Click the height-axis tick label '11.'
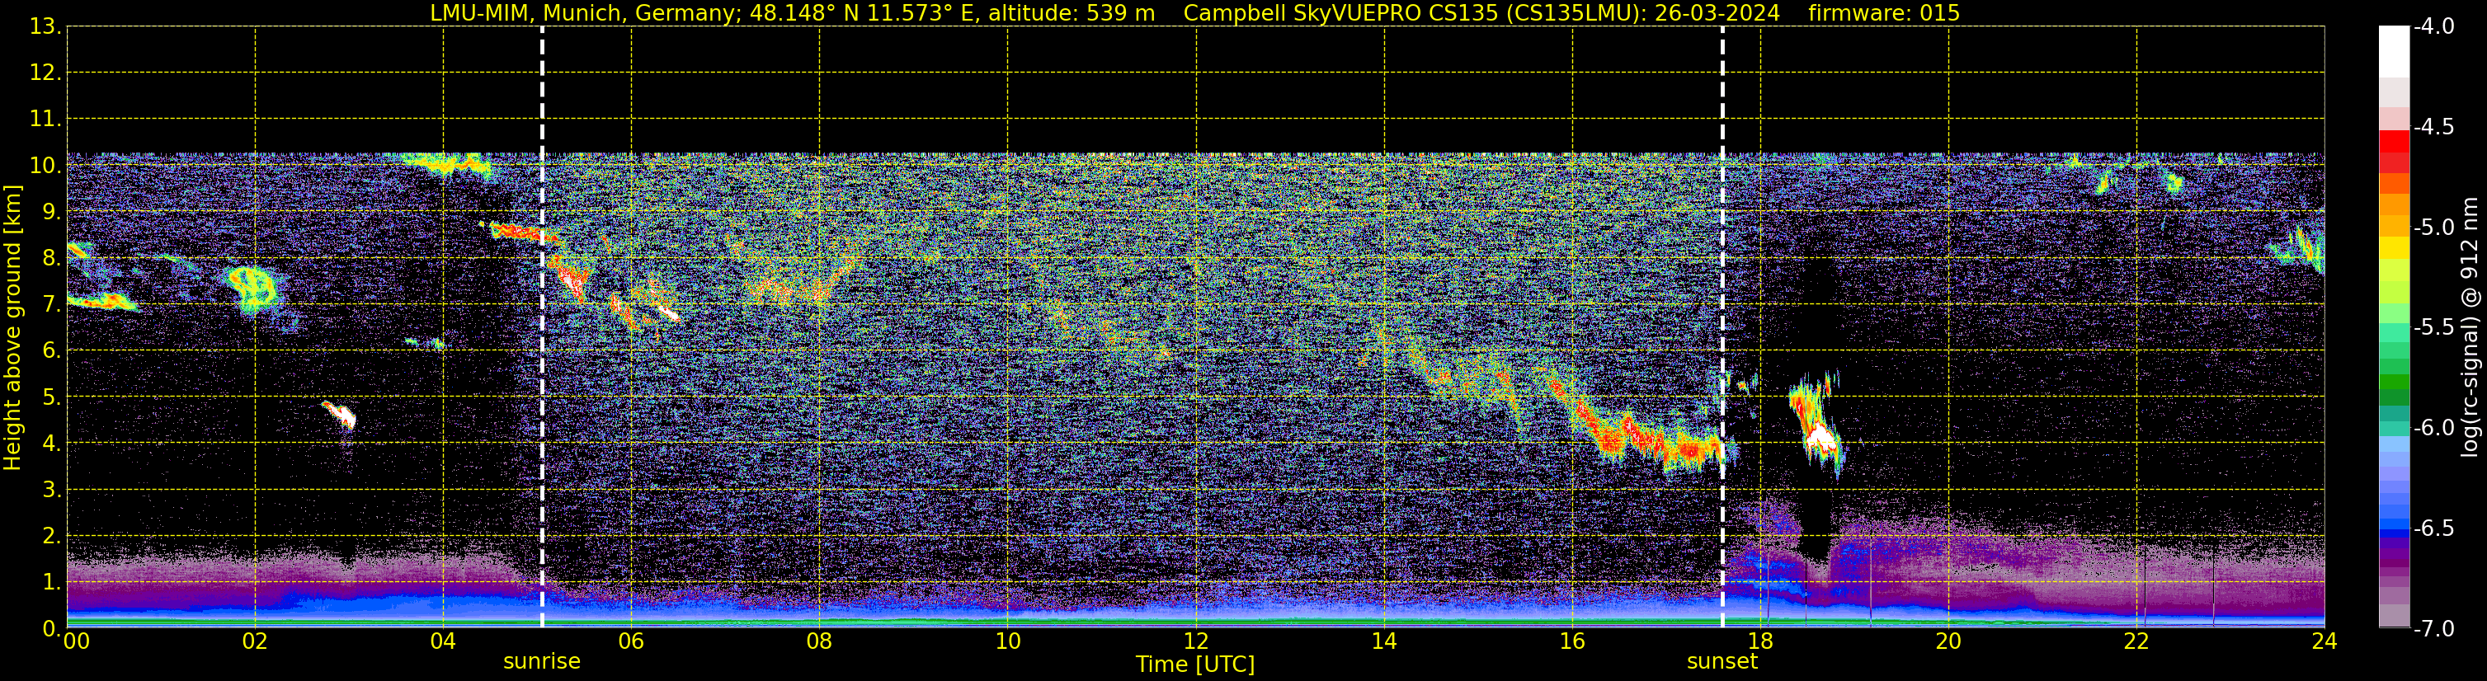This screenshot has height=681, width=2487. [x=45, y=120]
